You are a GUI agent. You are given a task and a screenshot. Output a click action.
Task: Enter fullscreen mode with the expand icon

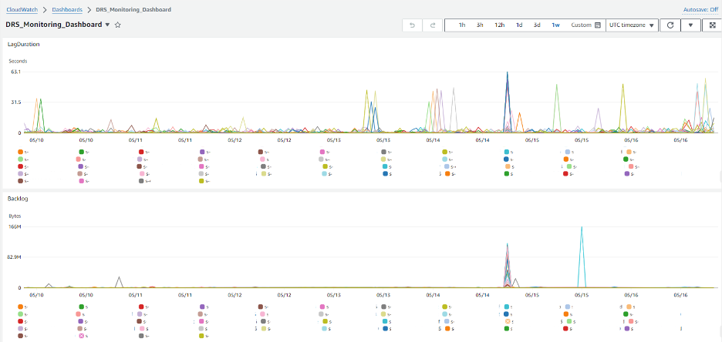pyautogui.click(x=711, y=25)
